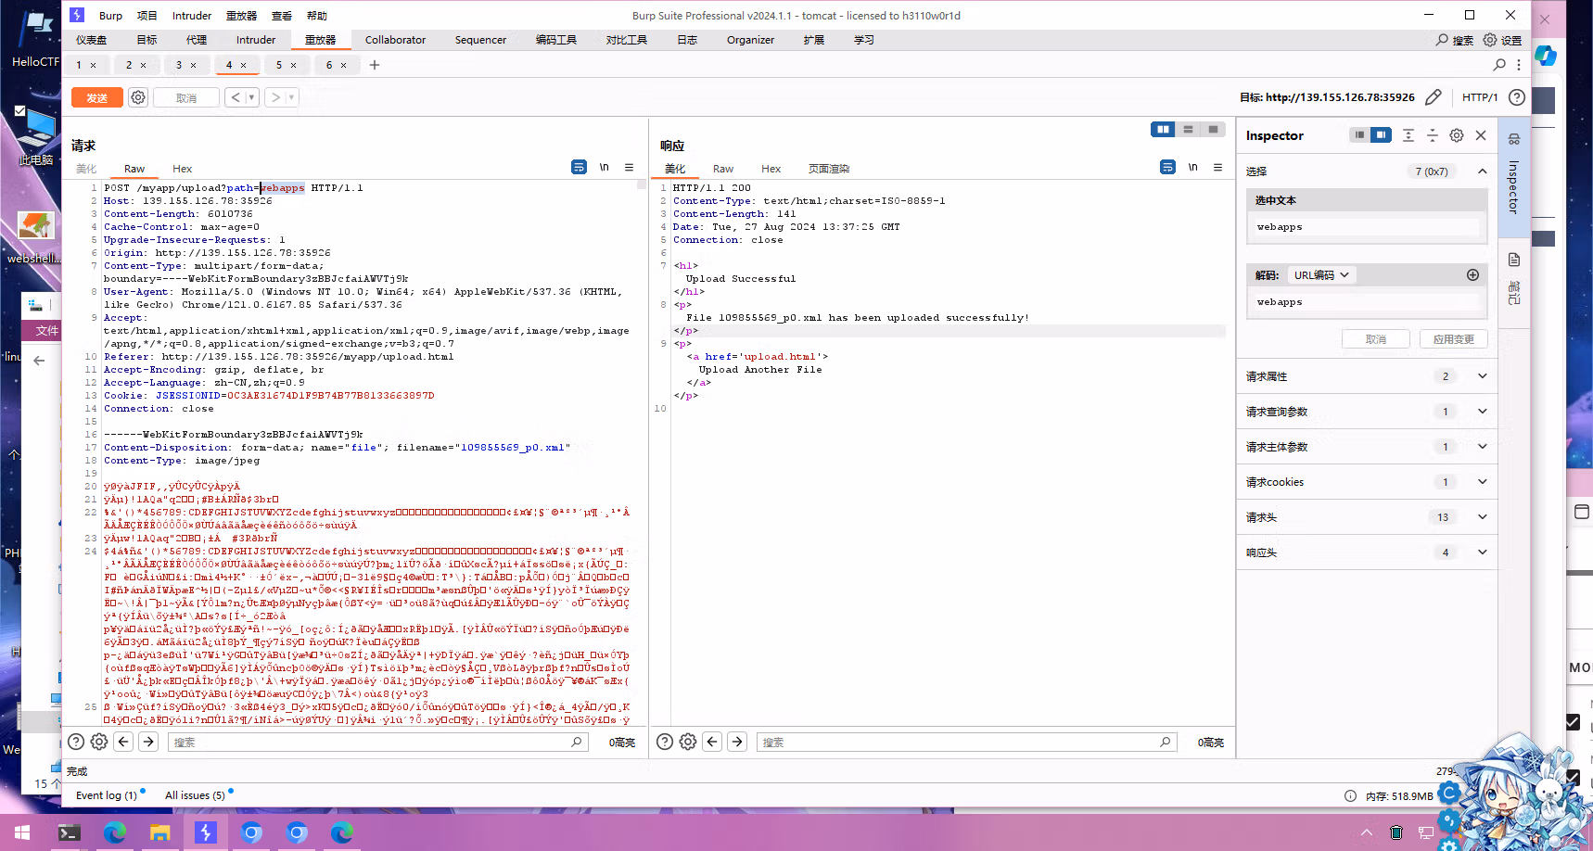Show non-printable characters in response
Screen dimensions: 1593x851
pyautogui.click(x=1193, y=167)
